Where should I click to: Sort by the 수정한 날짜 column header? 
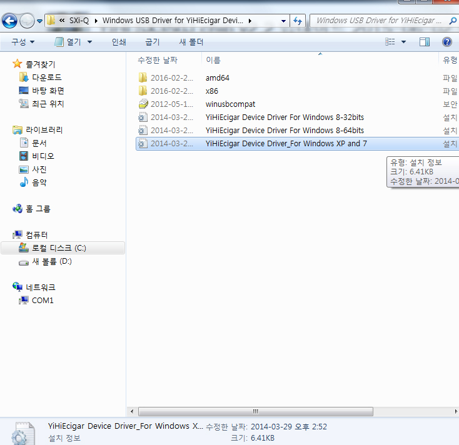tap(158, 60)
